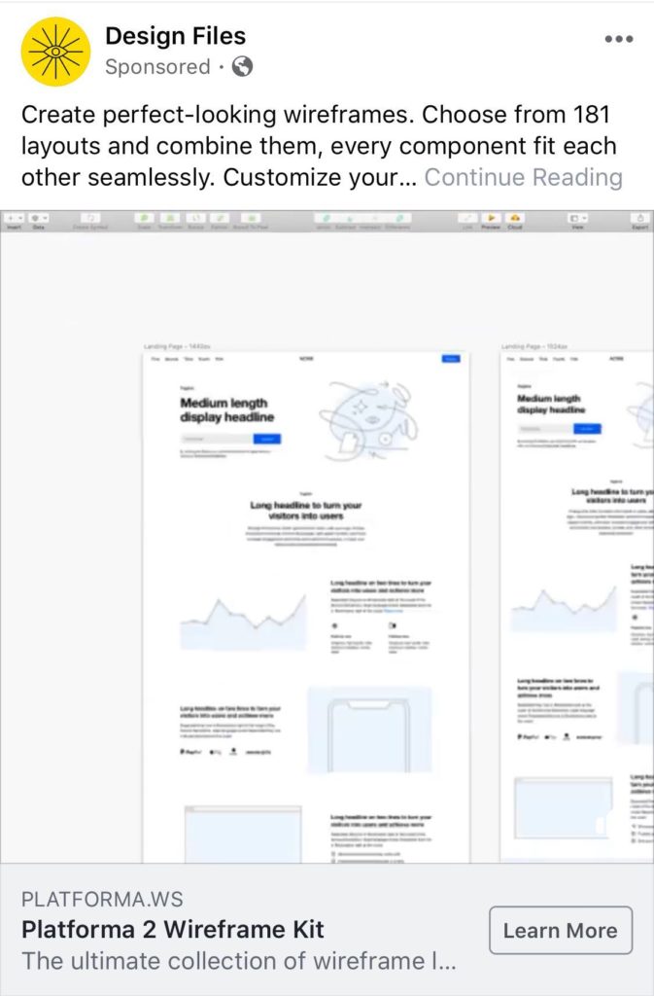Click the Cloud upload icon in toolbar
Viewport: 654px width, 996px height.
tap(514, 218)
